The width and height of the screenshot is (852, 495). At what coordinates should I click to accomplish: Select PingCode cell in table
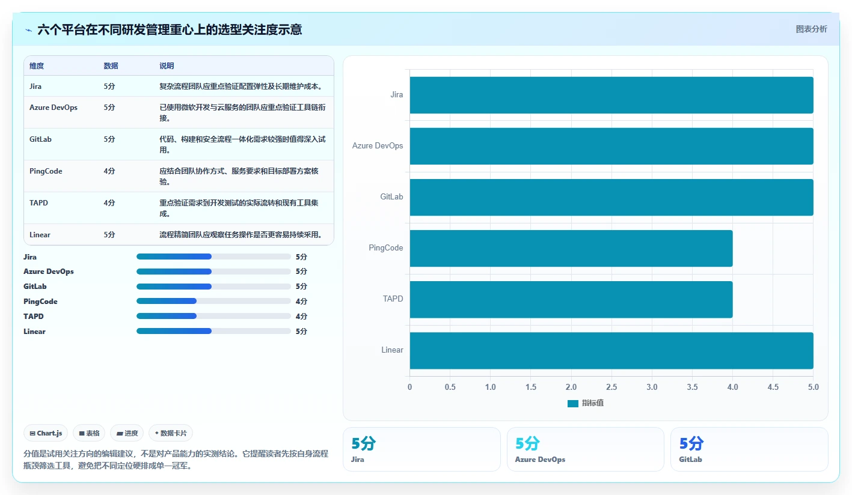pos(46,171)
